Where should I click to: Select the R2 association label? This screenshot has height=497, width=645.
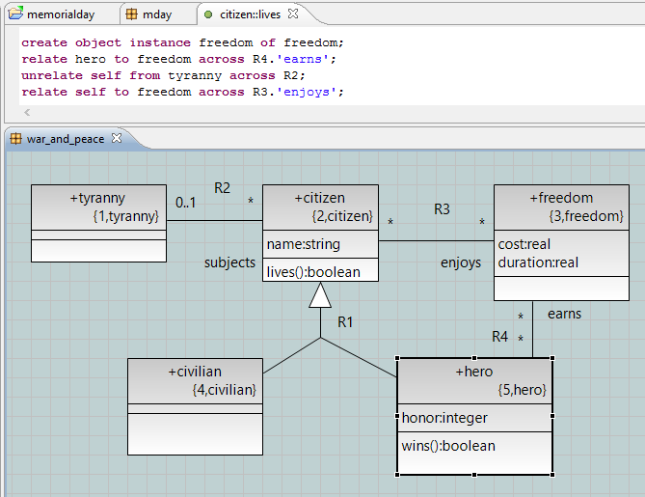point(222,186)
